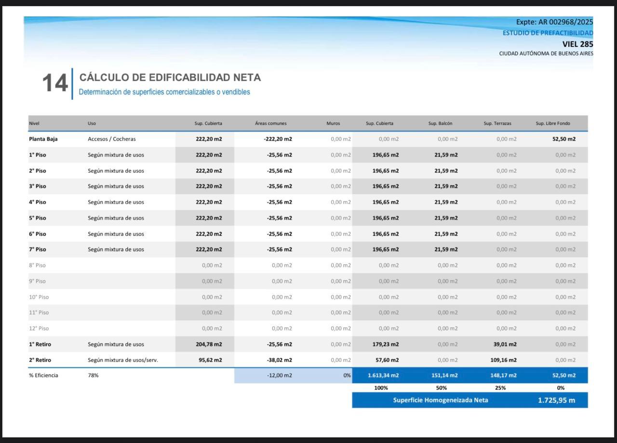The image size is (617, 443).
Task: Click the 'Superficie Homogeneizada Neta' total box
Action: [470, 400]
